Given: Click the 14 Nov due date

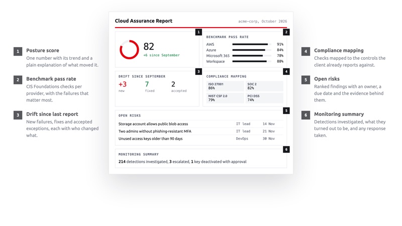Looking at the screenshot, I should [268, 124].
